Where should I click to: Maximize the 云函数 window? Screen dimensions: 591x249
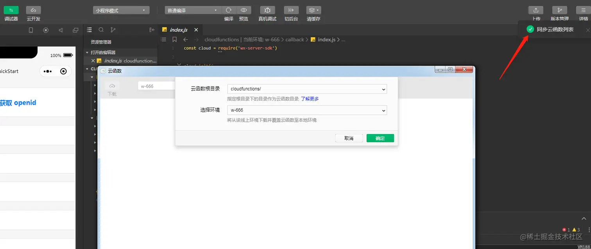[451, 70]
